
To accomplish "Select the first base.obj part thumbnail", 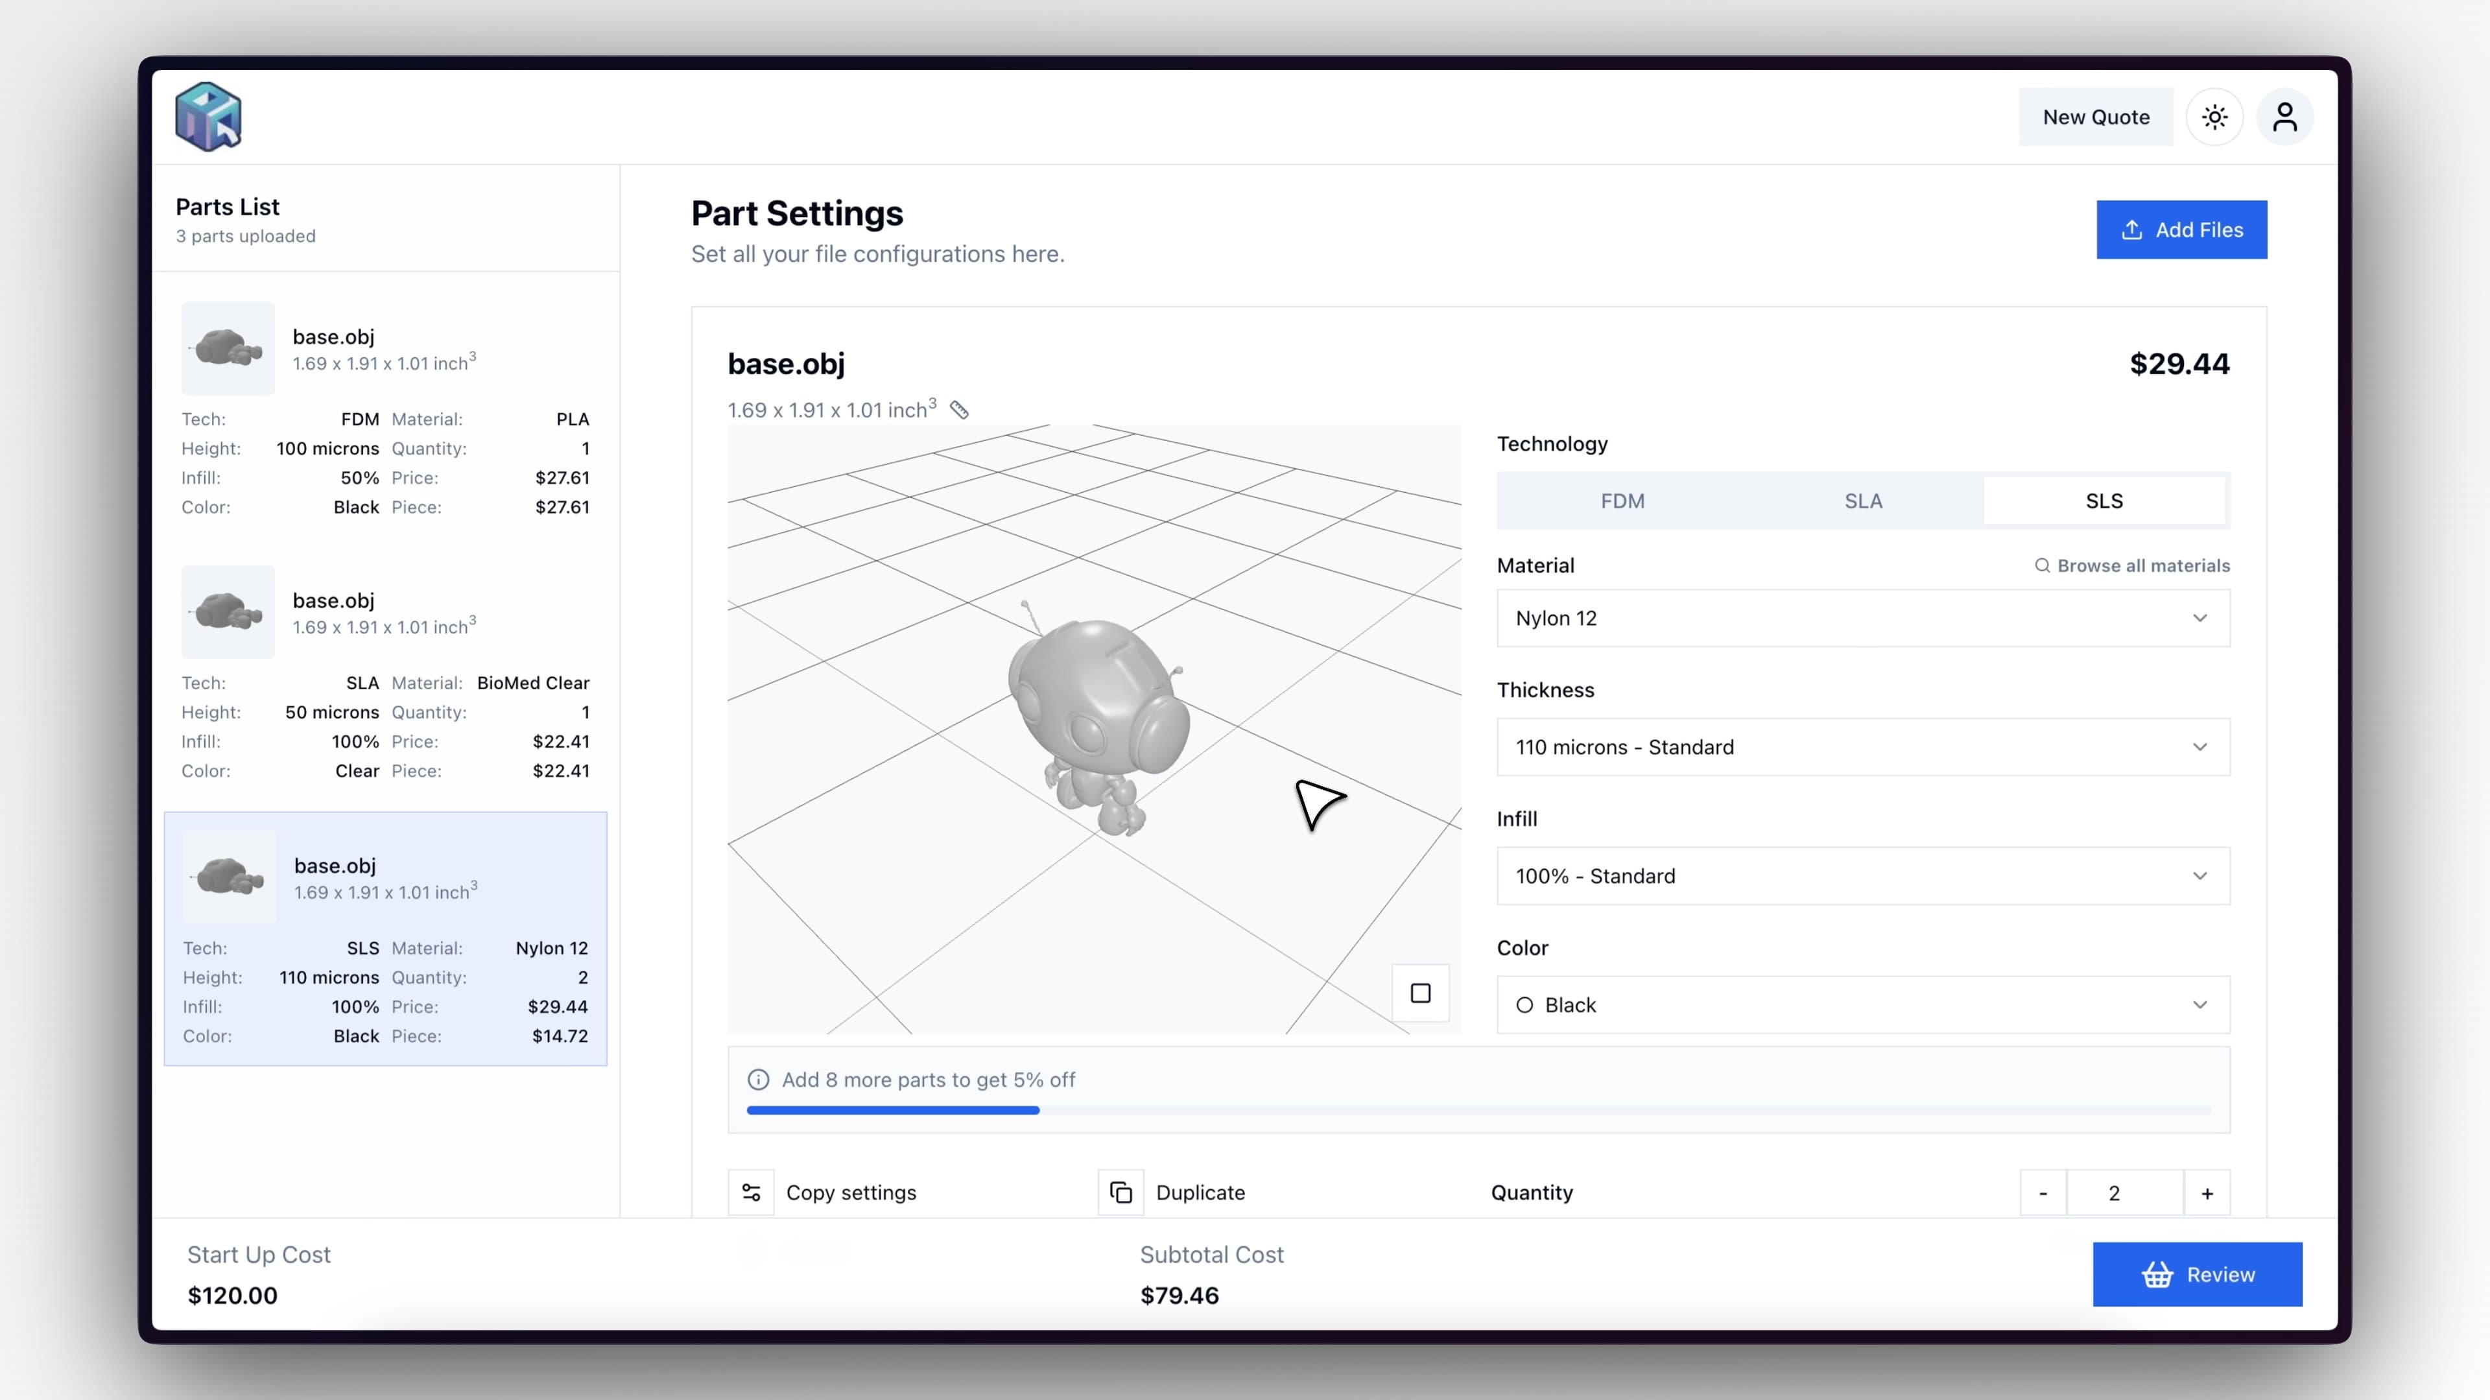I will pyautogui.click(x=227, y=348).
